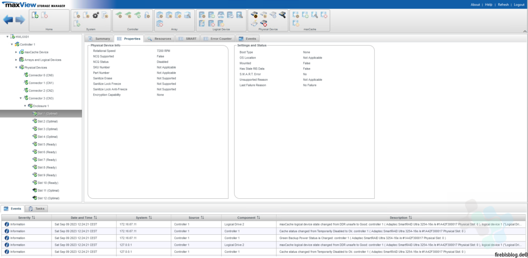This screenshot has height=258, width=528.
Task: Click the locate array icon with magnifier in Array group
Action: [187, 15]
